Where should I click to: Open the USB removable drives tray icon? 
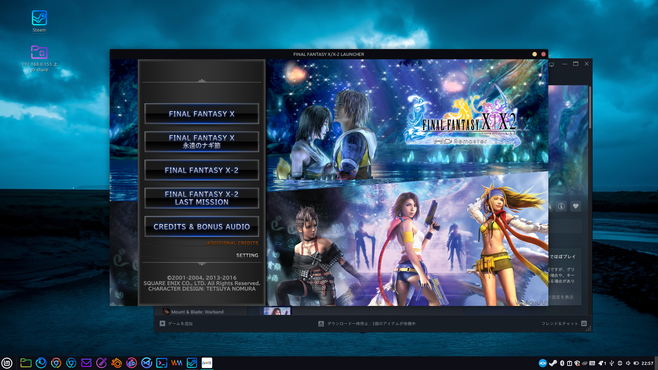(x=612, y=363)
